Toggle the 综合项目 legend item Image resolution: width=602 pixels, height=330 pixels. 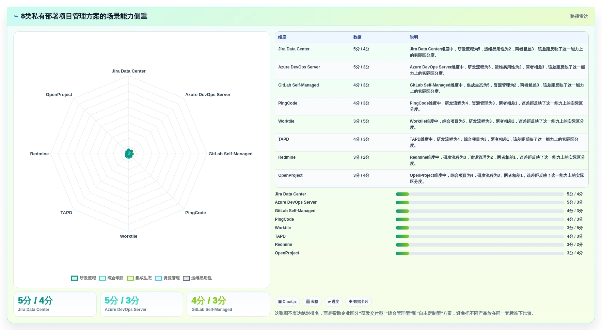click(x=111, y=278)
